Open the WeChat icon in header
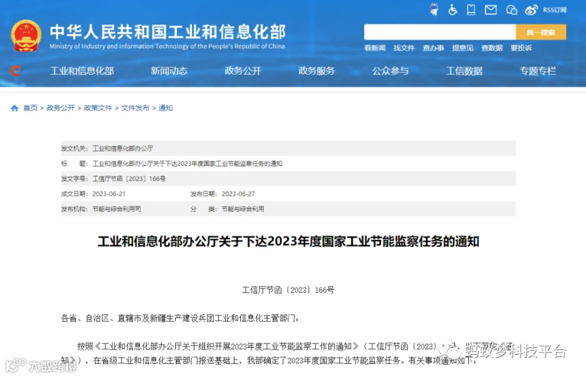 (x=511, y=10)
